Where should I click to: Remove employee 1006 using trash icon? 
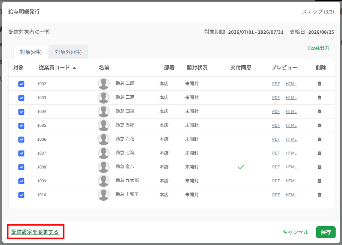click(x=319, y=139)
